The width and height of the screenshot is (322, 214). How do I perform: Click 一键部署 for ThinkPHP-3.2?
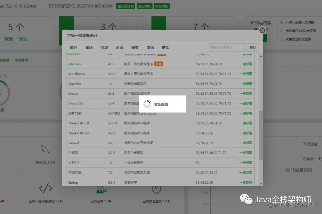click(246, 133)
